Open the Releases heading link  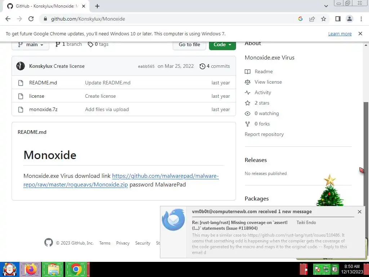click(x=256, y=160)
